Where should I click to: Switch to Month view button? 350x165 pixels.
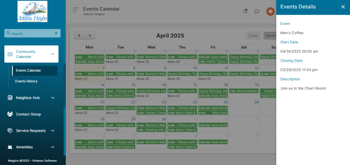click(x=270, y=36)
